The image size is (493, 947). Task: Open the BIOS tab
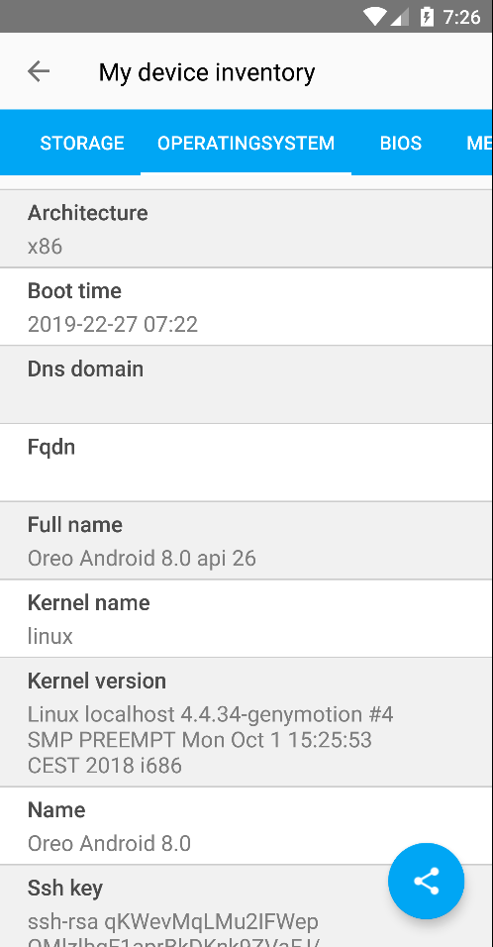tap(401, 143)
